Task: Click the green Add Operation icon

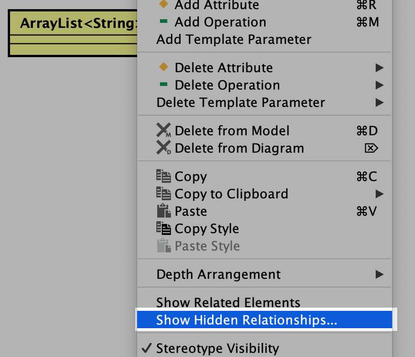Action: point(163,22)
